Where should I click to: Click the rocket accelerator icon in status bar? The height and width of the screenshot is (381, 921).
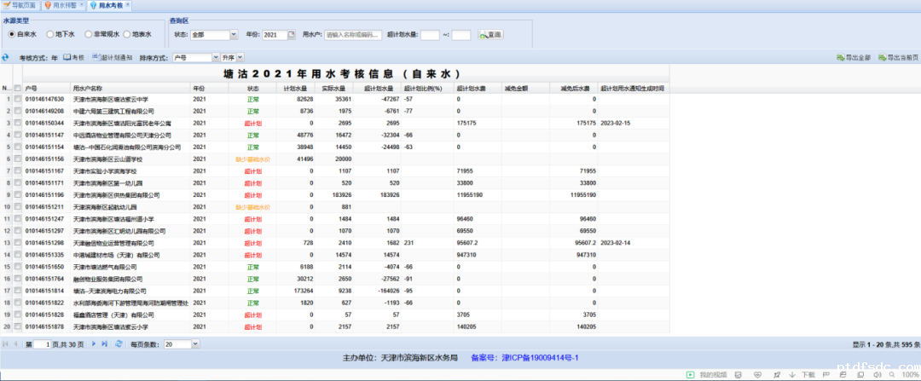pos(777,374)
